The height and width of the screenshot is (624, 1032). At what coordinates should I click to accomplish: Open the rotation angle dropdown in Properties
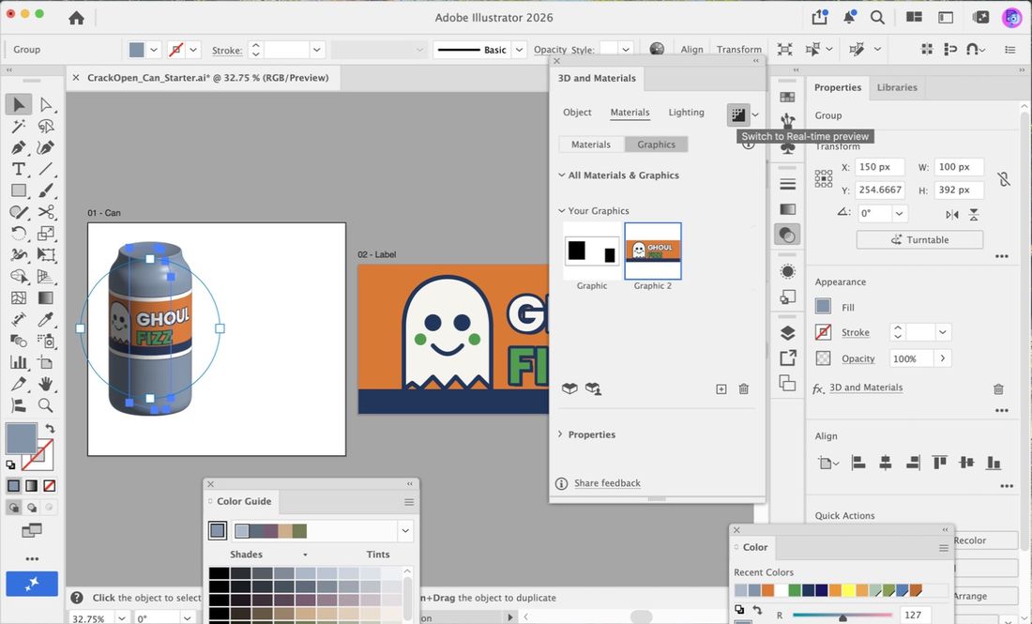click(x=899, y=213)
